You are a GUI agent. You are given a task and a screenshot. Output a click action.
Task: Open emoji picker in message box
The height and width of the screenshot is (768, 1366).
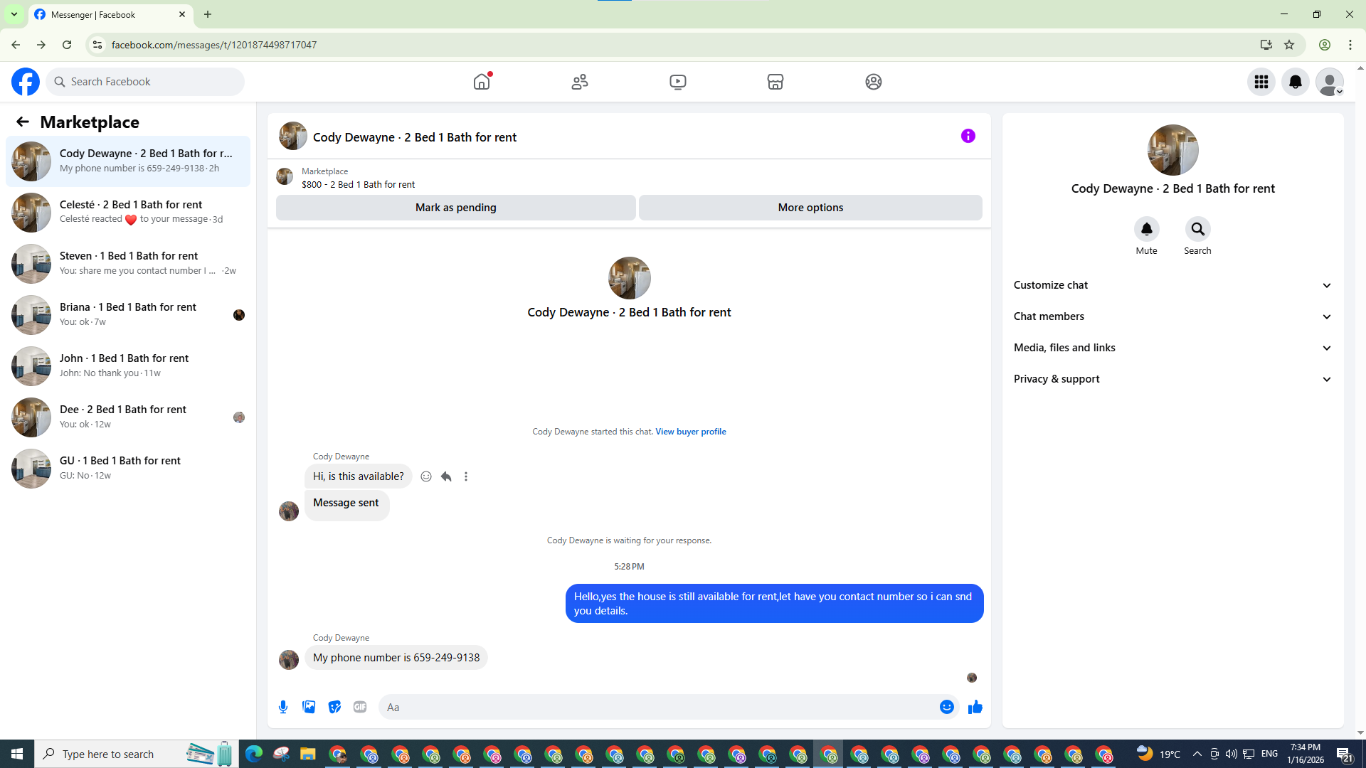pyautogui.click(x=946, y=707)
